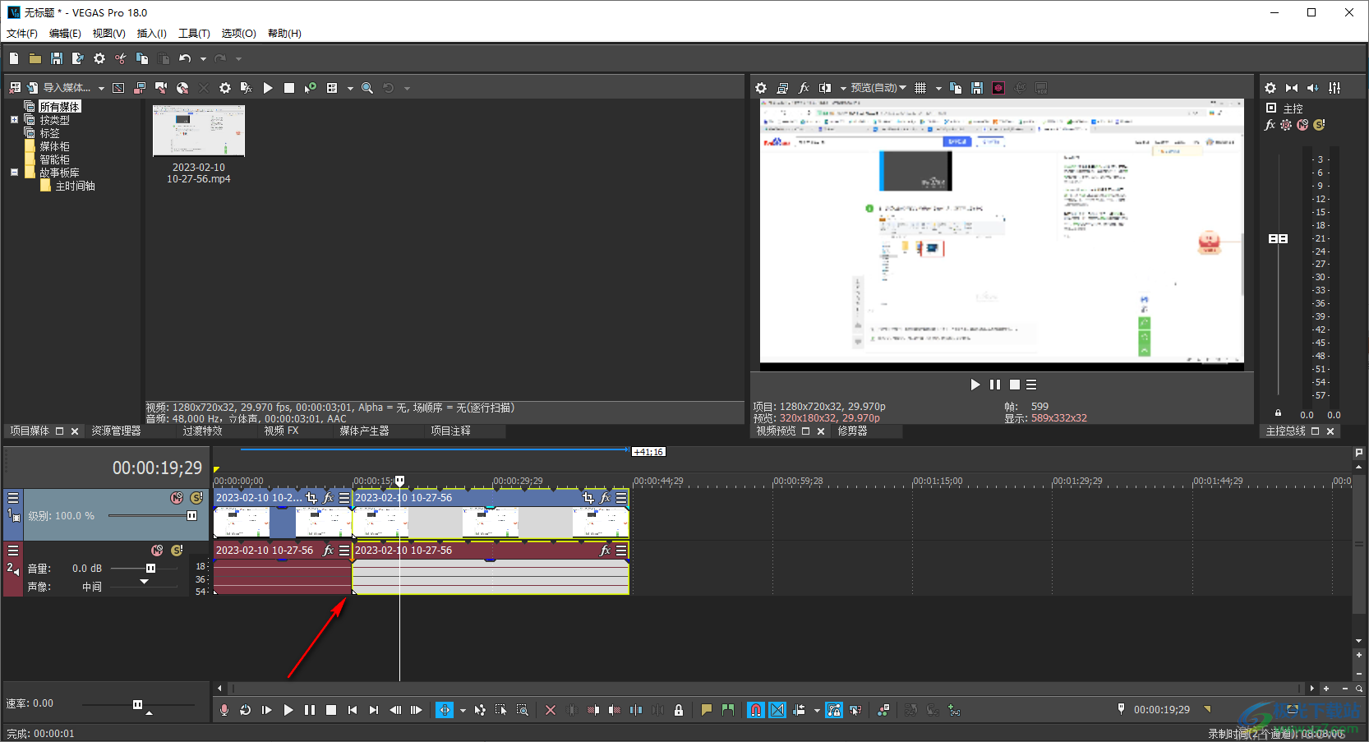The image size is (1369, 742).
Task: Open media properties gear in project media
Action: pos(225,88)
